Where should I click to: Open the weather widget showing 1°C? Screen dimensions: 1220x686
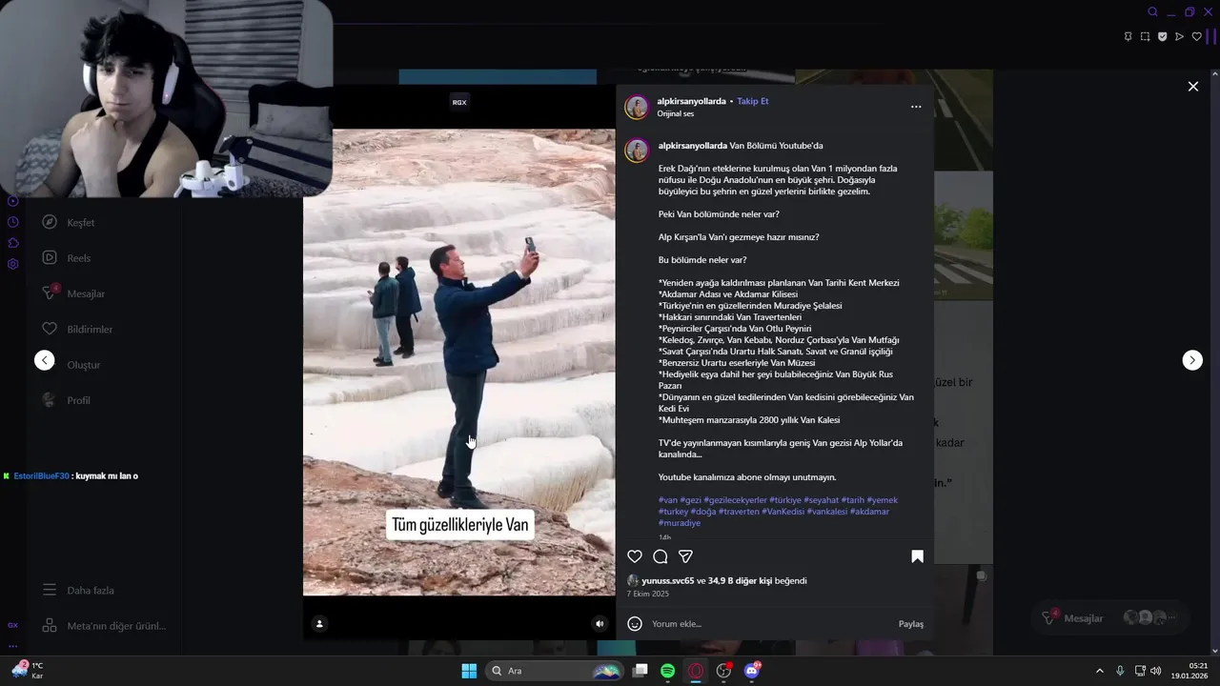tap(27, 671)
